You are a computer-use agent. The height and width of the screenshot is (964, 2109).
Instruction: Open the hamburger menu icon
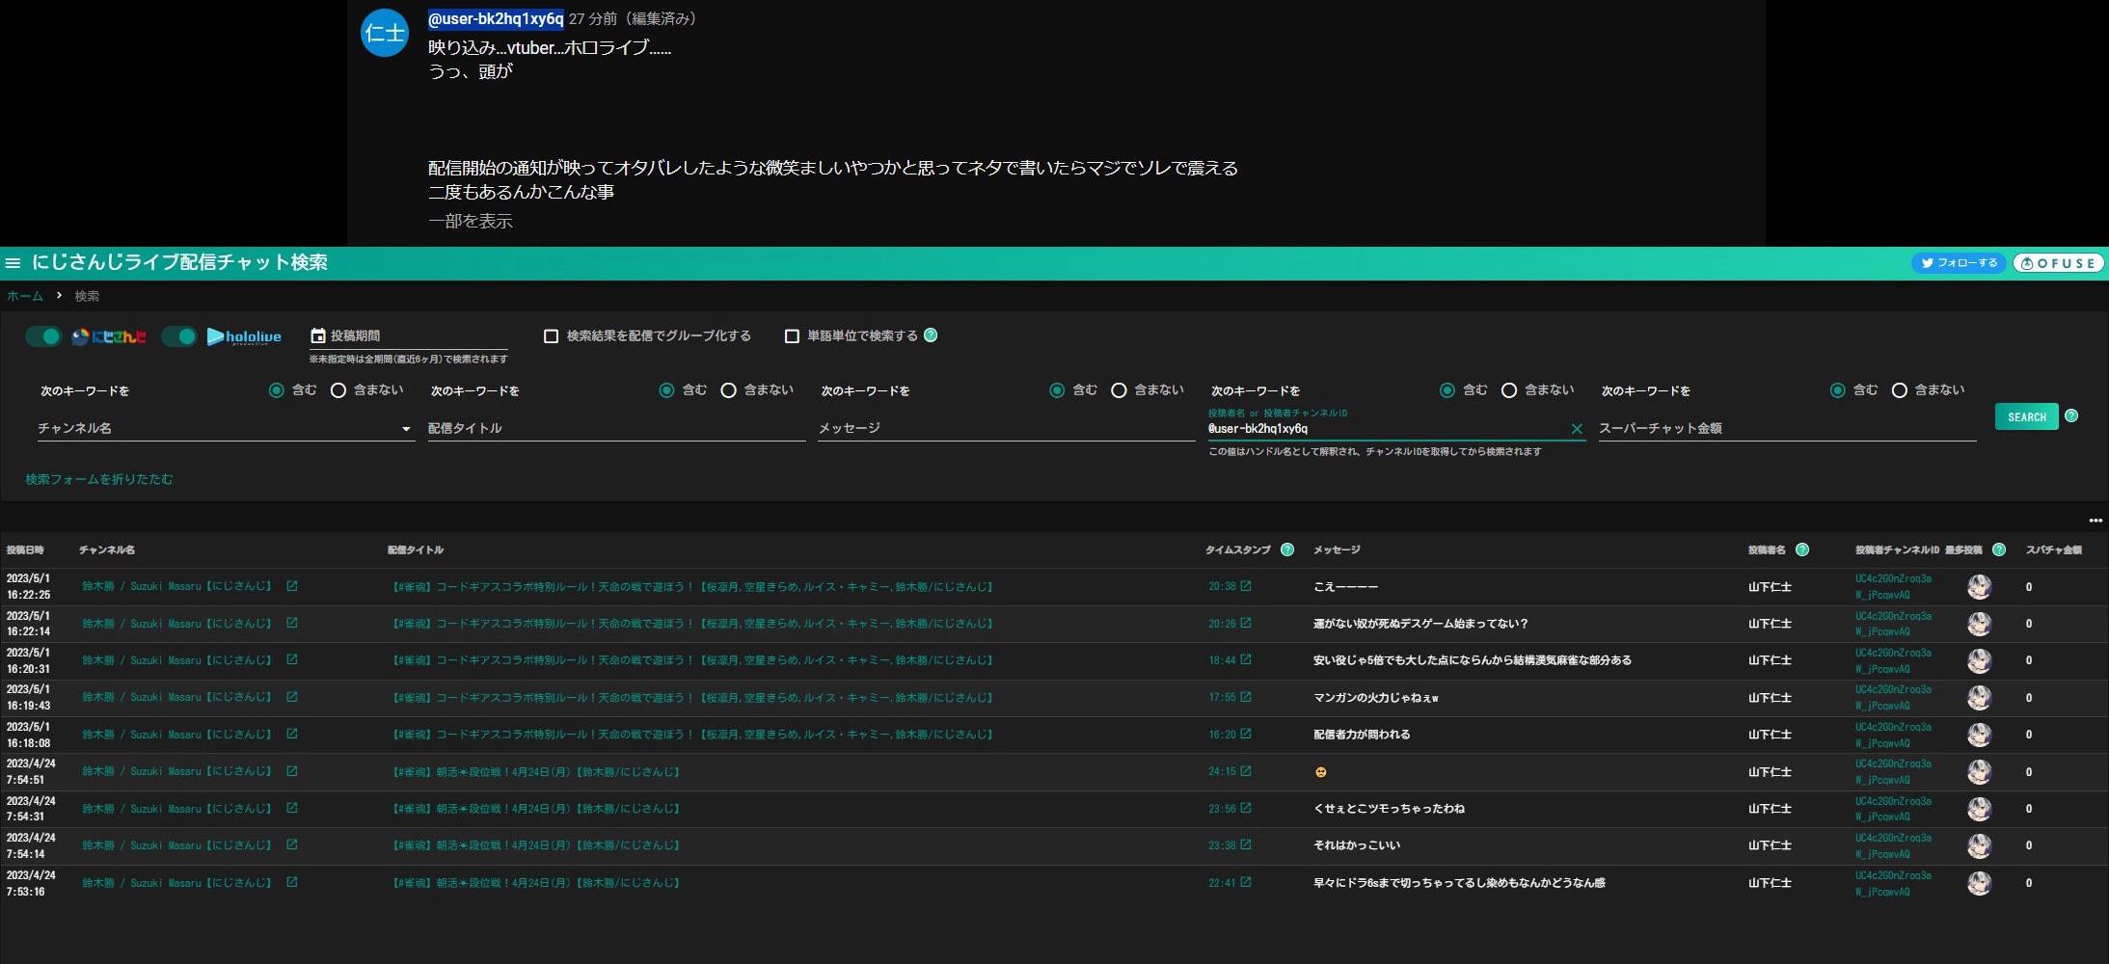(13, 263)
